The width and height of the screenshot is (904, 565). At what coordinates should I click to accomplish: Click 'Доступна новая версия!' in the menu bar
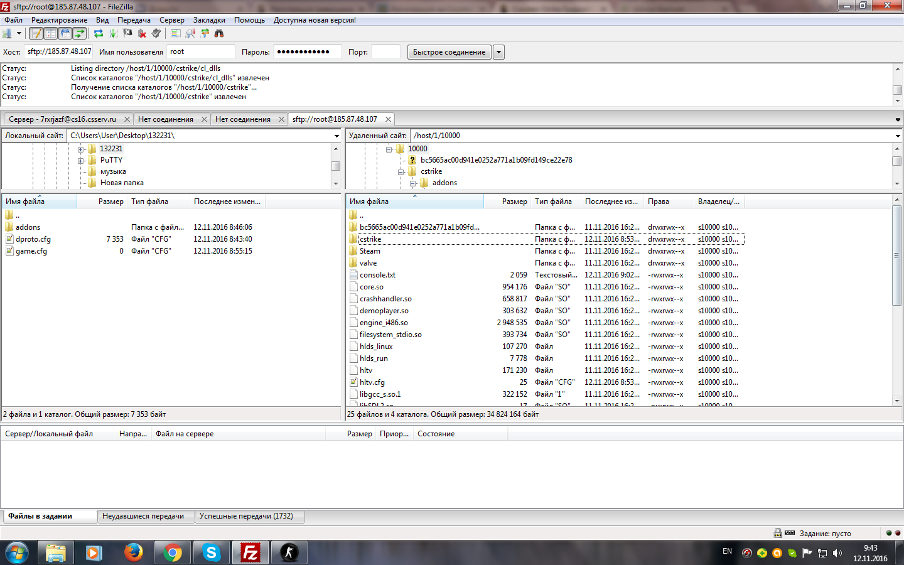pos(315,20)
